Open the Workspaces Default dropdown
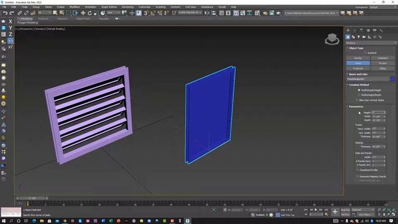398x224 pixels. pyautogui.click(x=382, y=7)
